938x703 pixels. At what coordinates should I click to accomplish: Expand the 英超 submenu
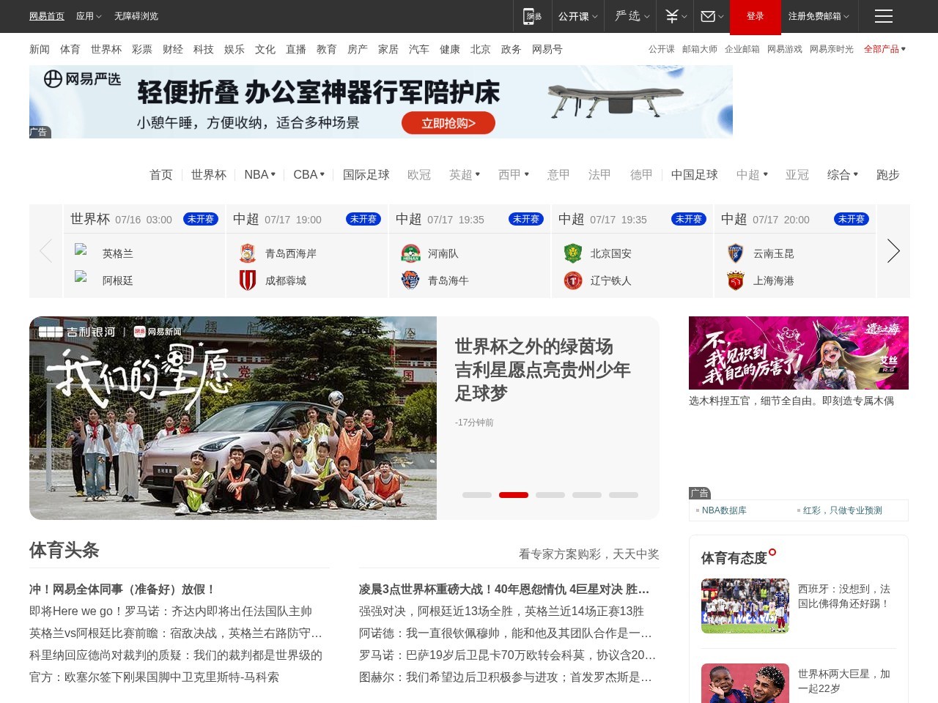(x=465, y=174)
